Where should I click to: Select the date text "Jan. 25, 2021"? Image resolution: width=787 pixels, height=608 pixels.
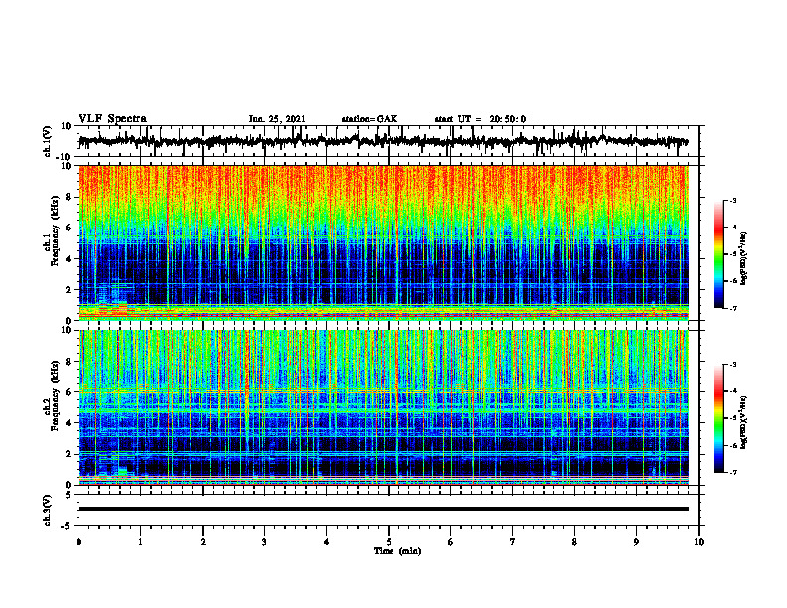[277, 119]
